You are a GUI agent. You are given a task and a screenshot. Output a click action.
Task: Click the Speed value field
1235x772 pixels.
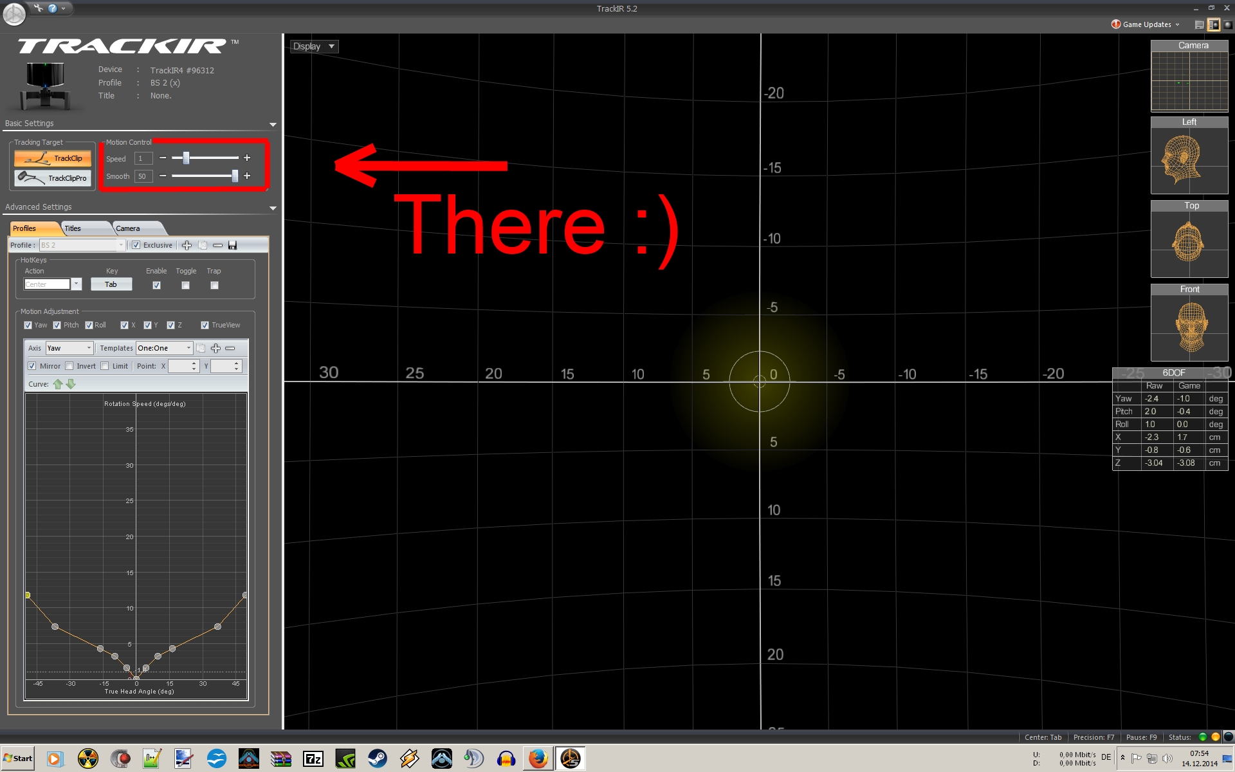[143, 158]
